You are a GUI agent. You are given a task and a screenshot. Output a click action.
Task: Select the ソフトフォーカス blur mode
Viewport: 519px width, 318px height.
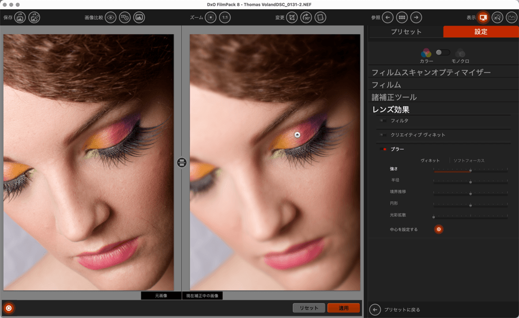tap(469, 160)
